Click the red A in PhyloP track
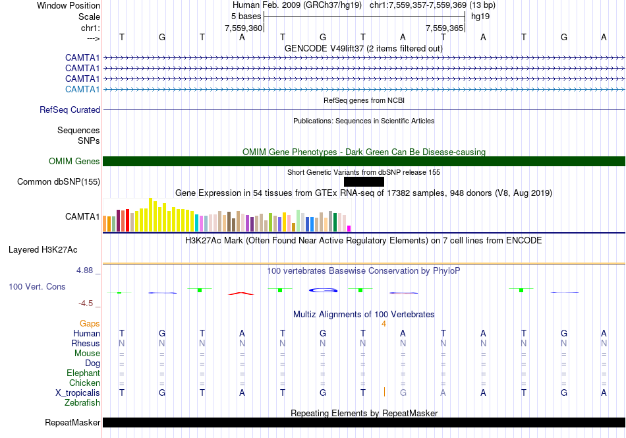626x438 pixels. click(241, 294)
